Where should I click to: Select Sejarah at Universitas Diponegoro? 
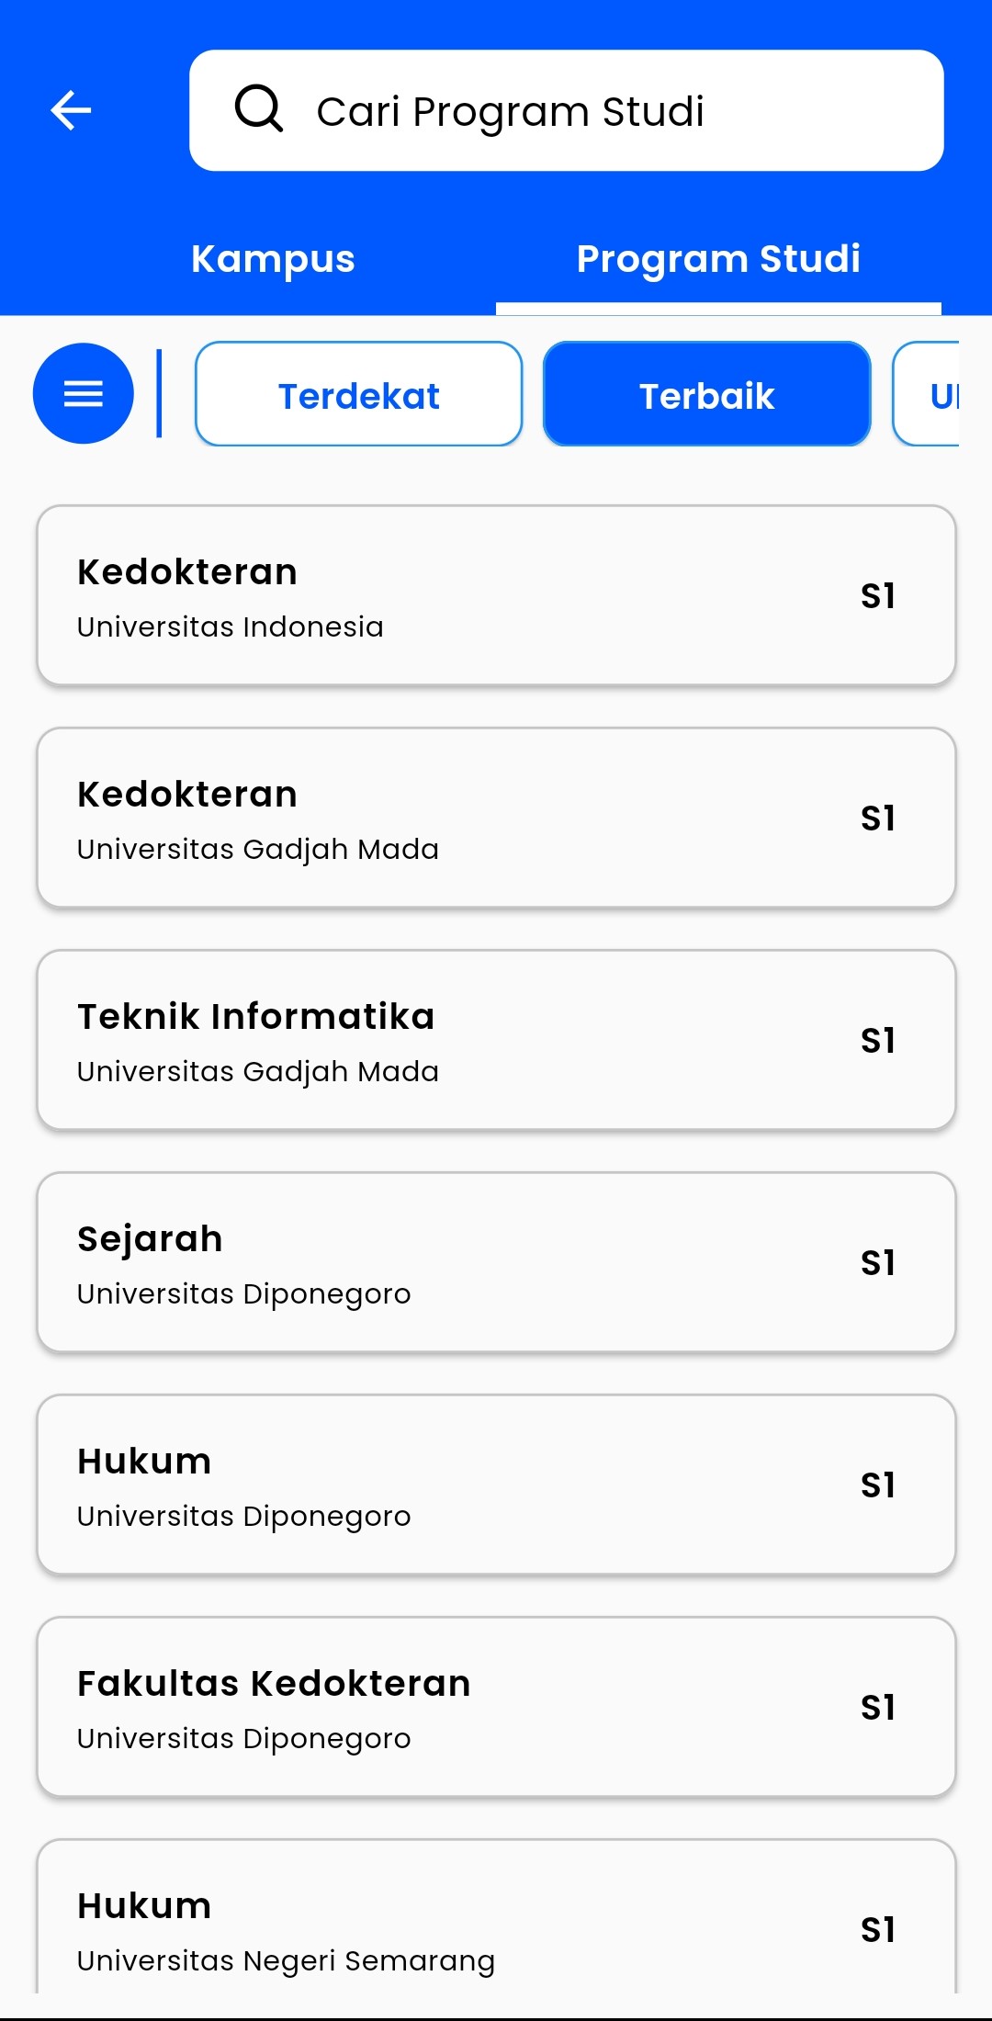pos(496,1262)
